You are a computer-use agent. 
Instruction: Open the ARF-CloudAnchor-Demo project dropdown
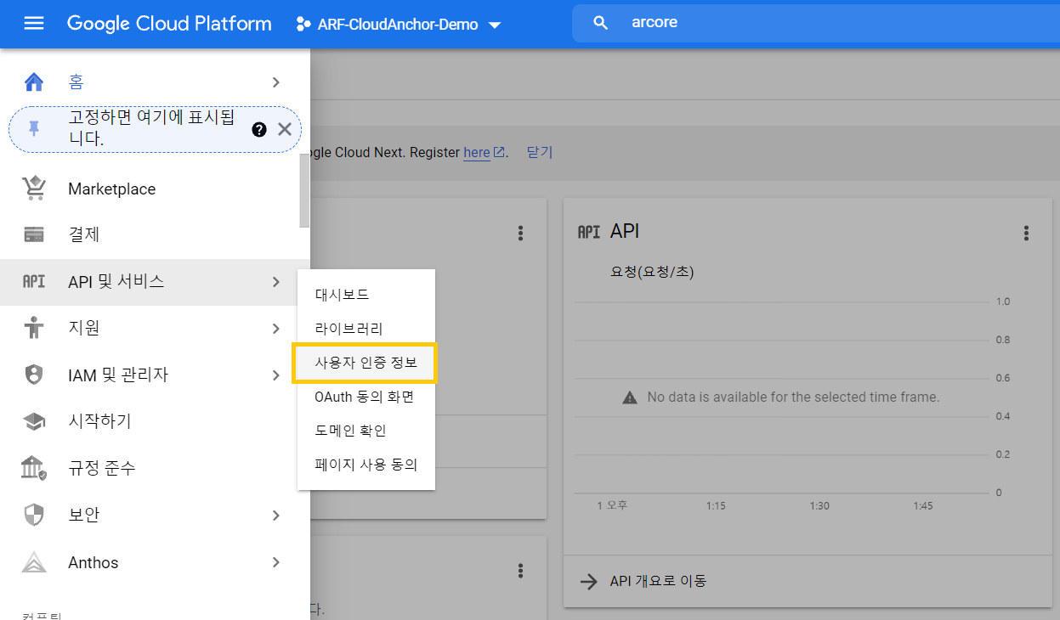click(398, 25)
